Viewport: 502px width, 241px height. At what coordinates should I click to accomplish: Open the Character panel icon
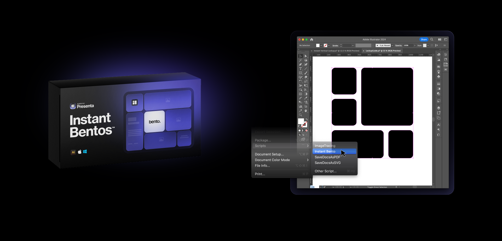(439, 125)
